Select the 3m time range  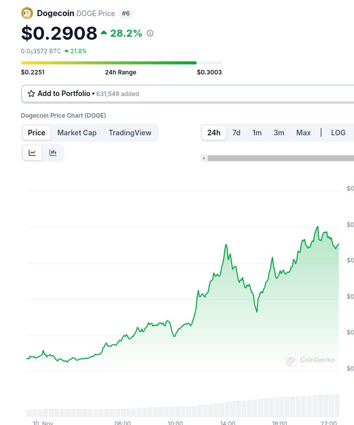[x=279, y=133]
